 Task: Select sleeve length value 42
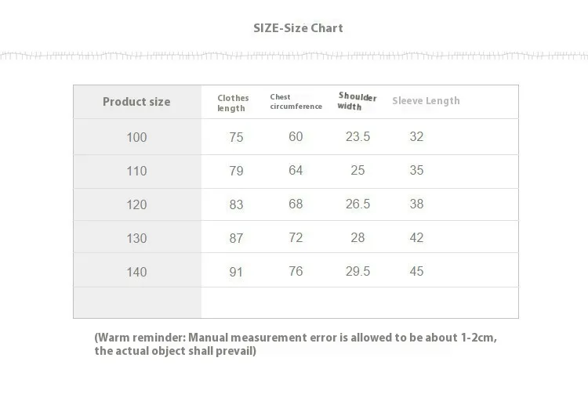tap(416, 237)
